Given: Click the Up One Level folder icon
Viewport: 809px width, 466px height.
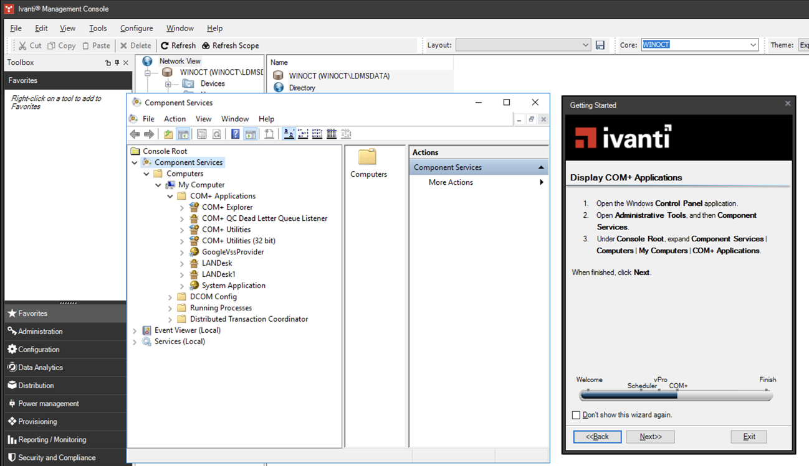Looking at the screenshot, I should tap(168, 134).
